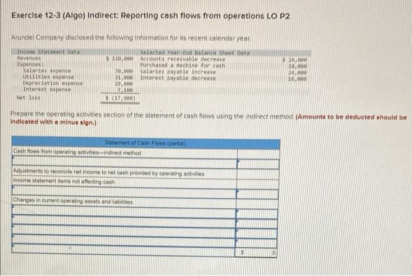Click the 'Arundel Company disclosed' sentence
This screenshot has width=412, height=276.
(x=131, y=38)
